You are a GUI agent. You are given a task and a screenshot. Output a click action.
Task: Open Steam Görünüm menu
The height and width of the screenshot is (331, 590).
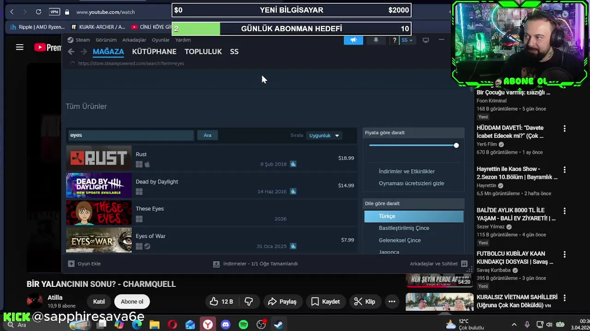click(106, 40)
